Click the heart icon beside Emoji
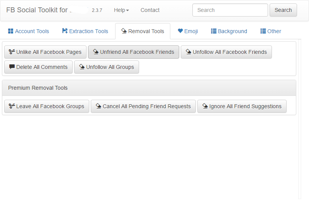Screen dimensions: 309x201 click(x=180, y=31)
